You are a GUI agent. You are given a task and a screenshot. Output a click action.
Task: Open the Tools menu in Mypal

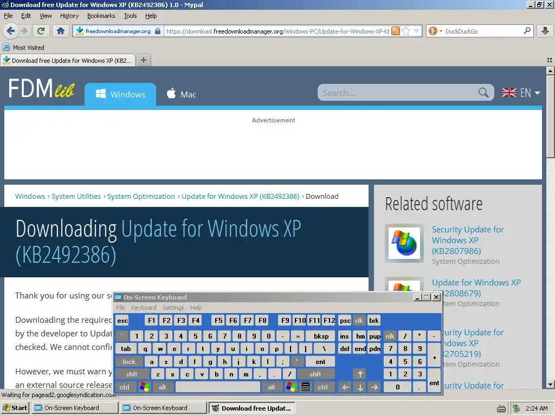click(x=130, y=16)
